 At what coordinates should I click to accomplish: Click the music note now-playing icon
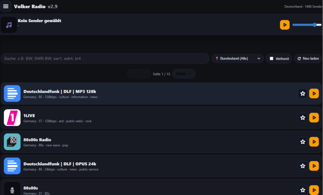tap(9, 25)
